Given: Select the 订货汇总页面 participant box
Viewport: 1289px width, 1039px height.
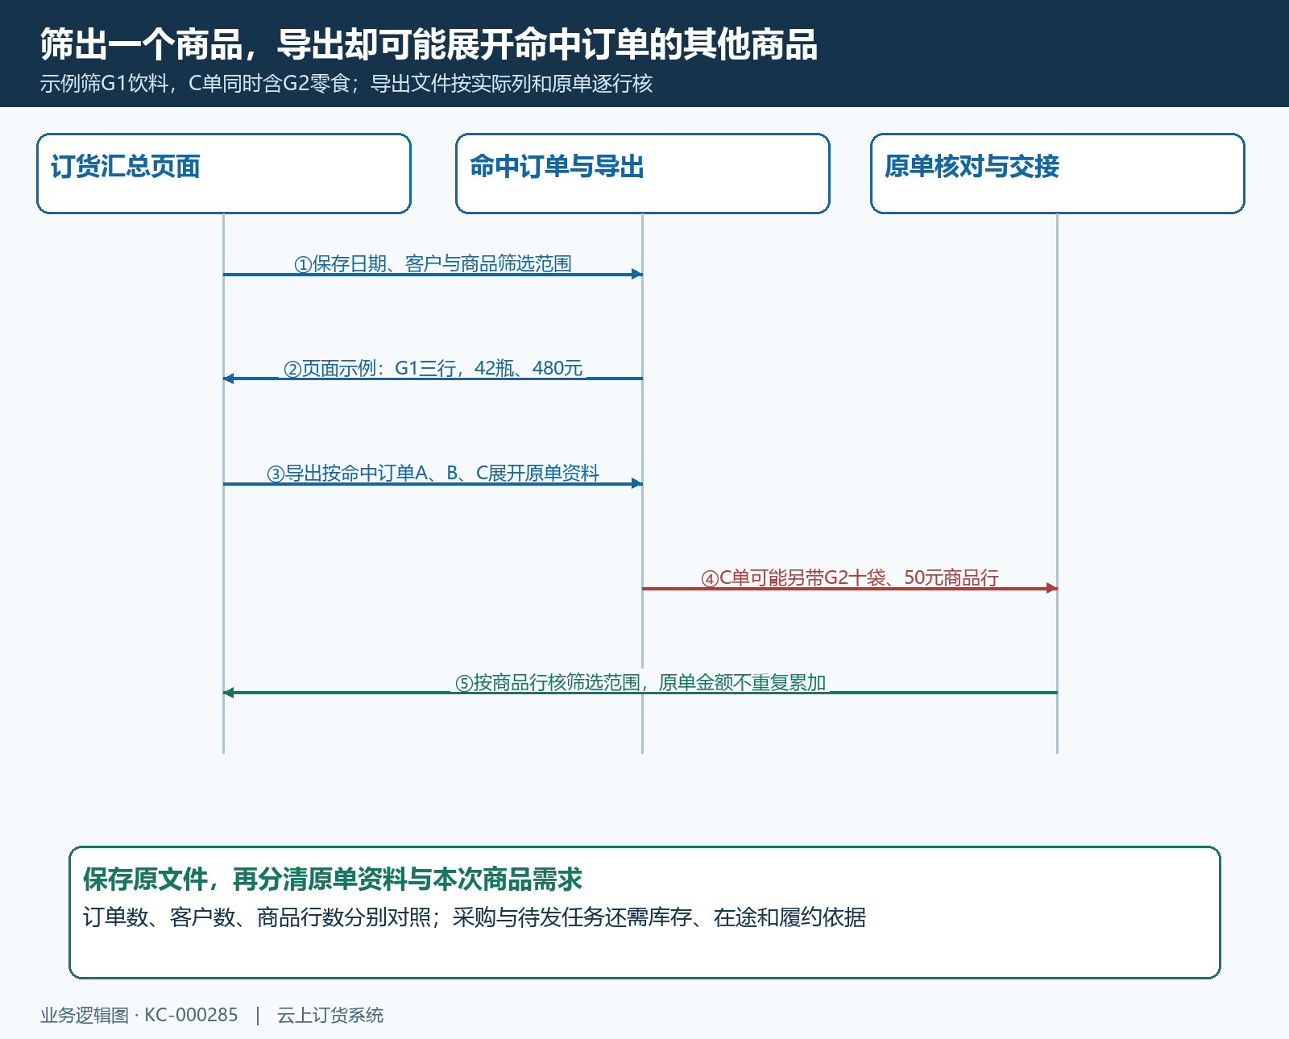Looking at the screenshot, I should (x=224, y=174).
